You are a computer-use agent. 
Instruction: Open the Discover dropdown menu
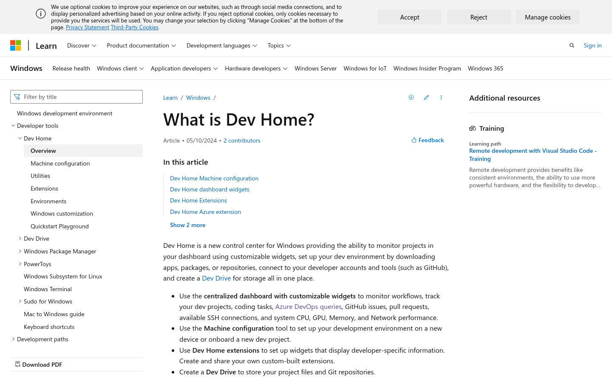pos(82,45)
